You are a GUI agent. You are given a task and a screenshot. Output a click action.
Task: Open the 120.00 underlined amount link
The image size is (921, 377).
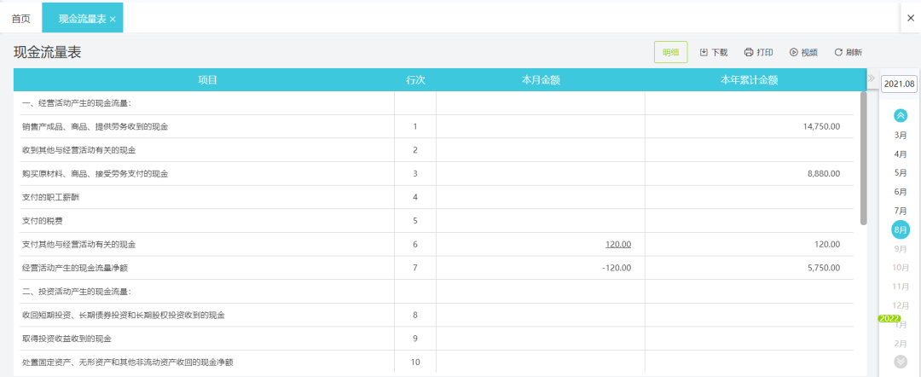click(618, 244)
